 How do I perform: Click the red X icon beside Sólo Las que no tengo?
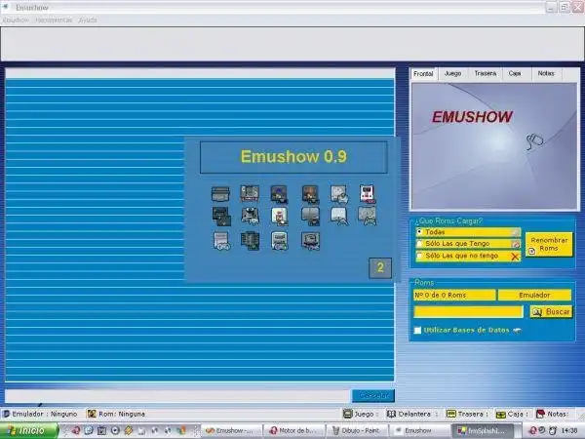tap(515, 257)
